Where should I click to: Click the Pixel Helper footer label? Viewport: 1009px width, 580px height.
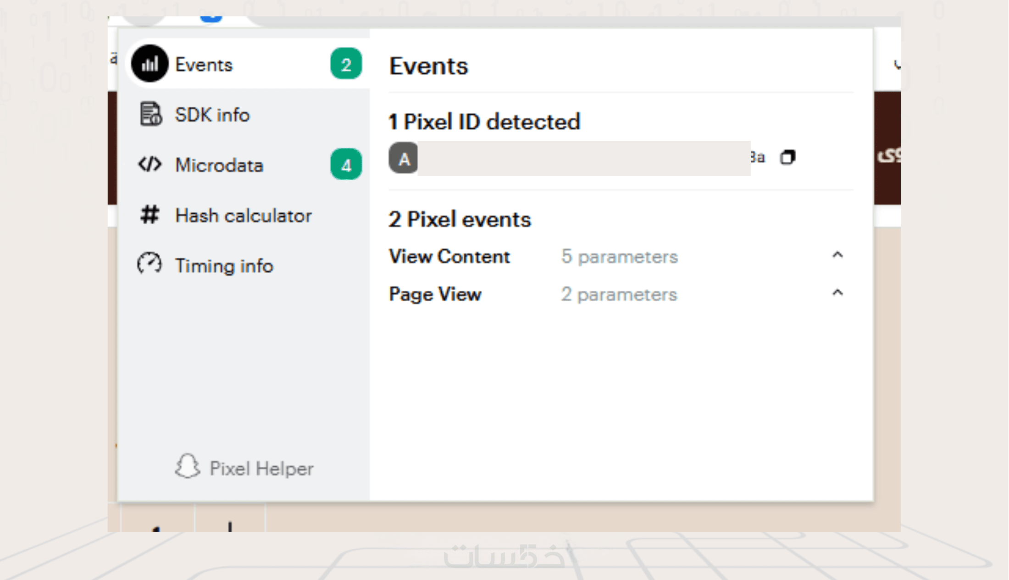click(x=261, y=469)
